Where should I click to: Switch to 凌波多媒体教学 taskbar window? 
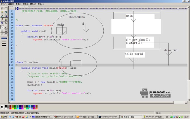pyautogui.click(x=42, y=117)
